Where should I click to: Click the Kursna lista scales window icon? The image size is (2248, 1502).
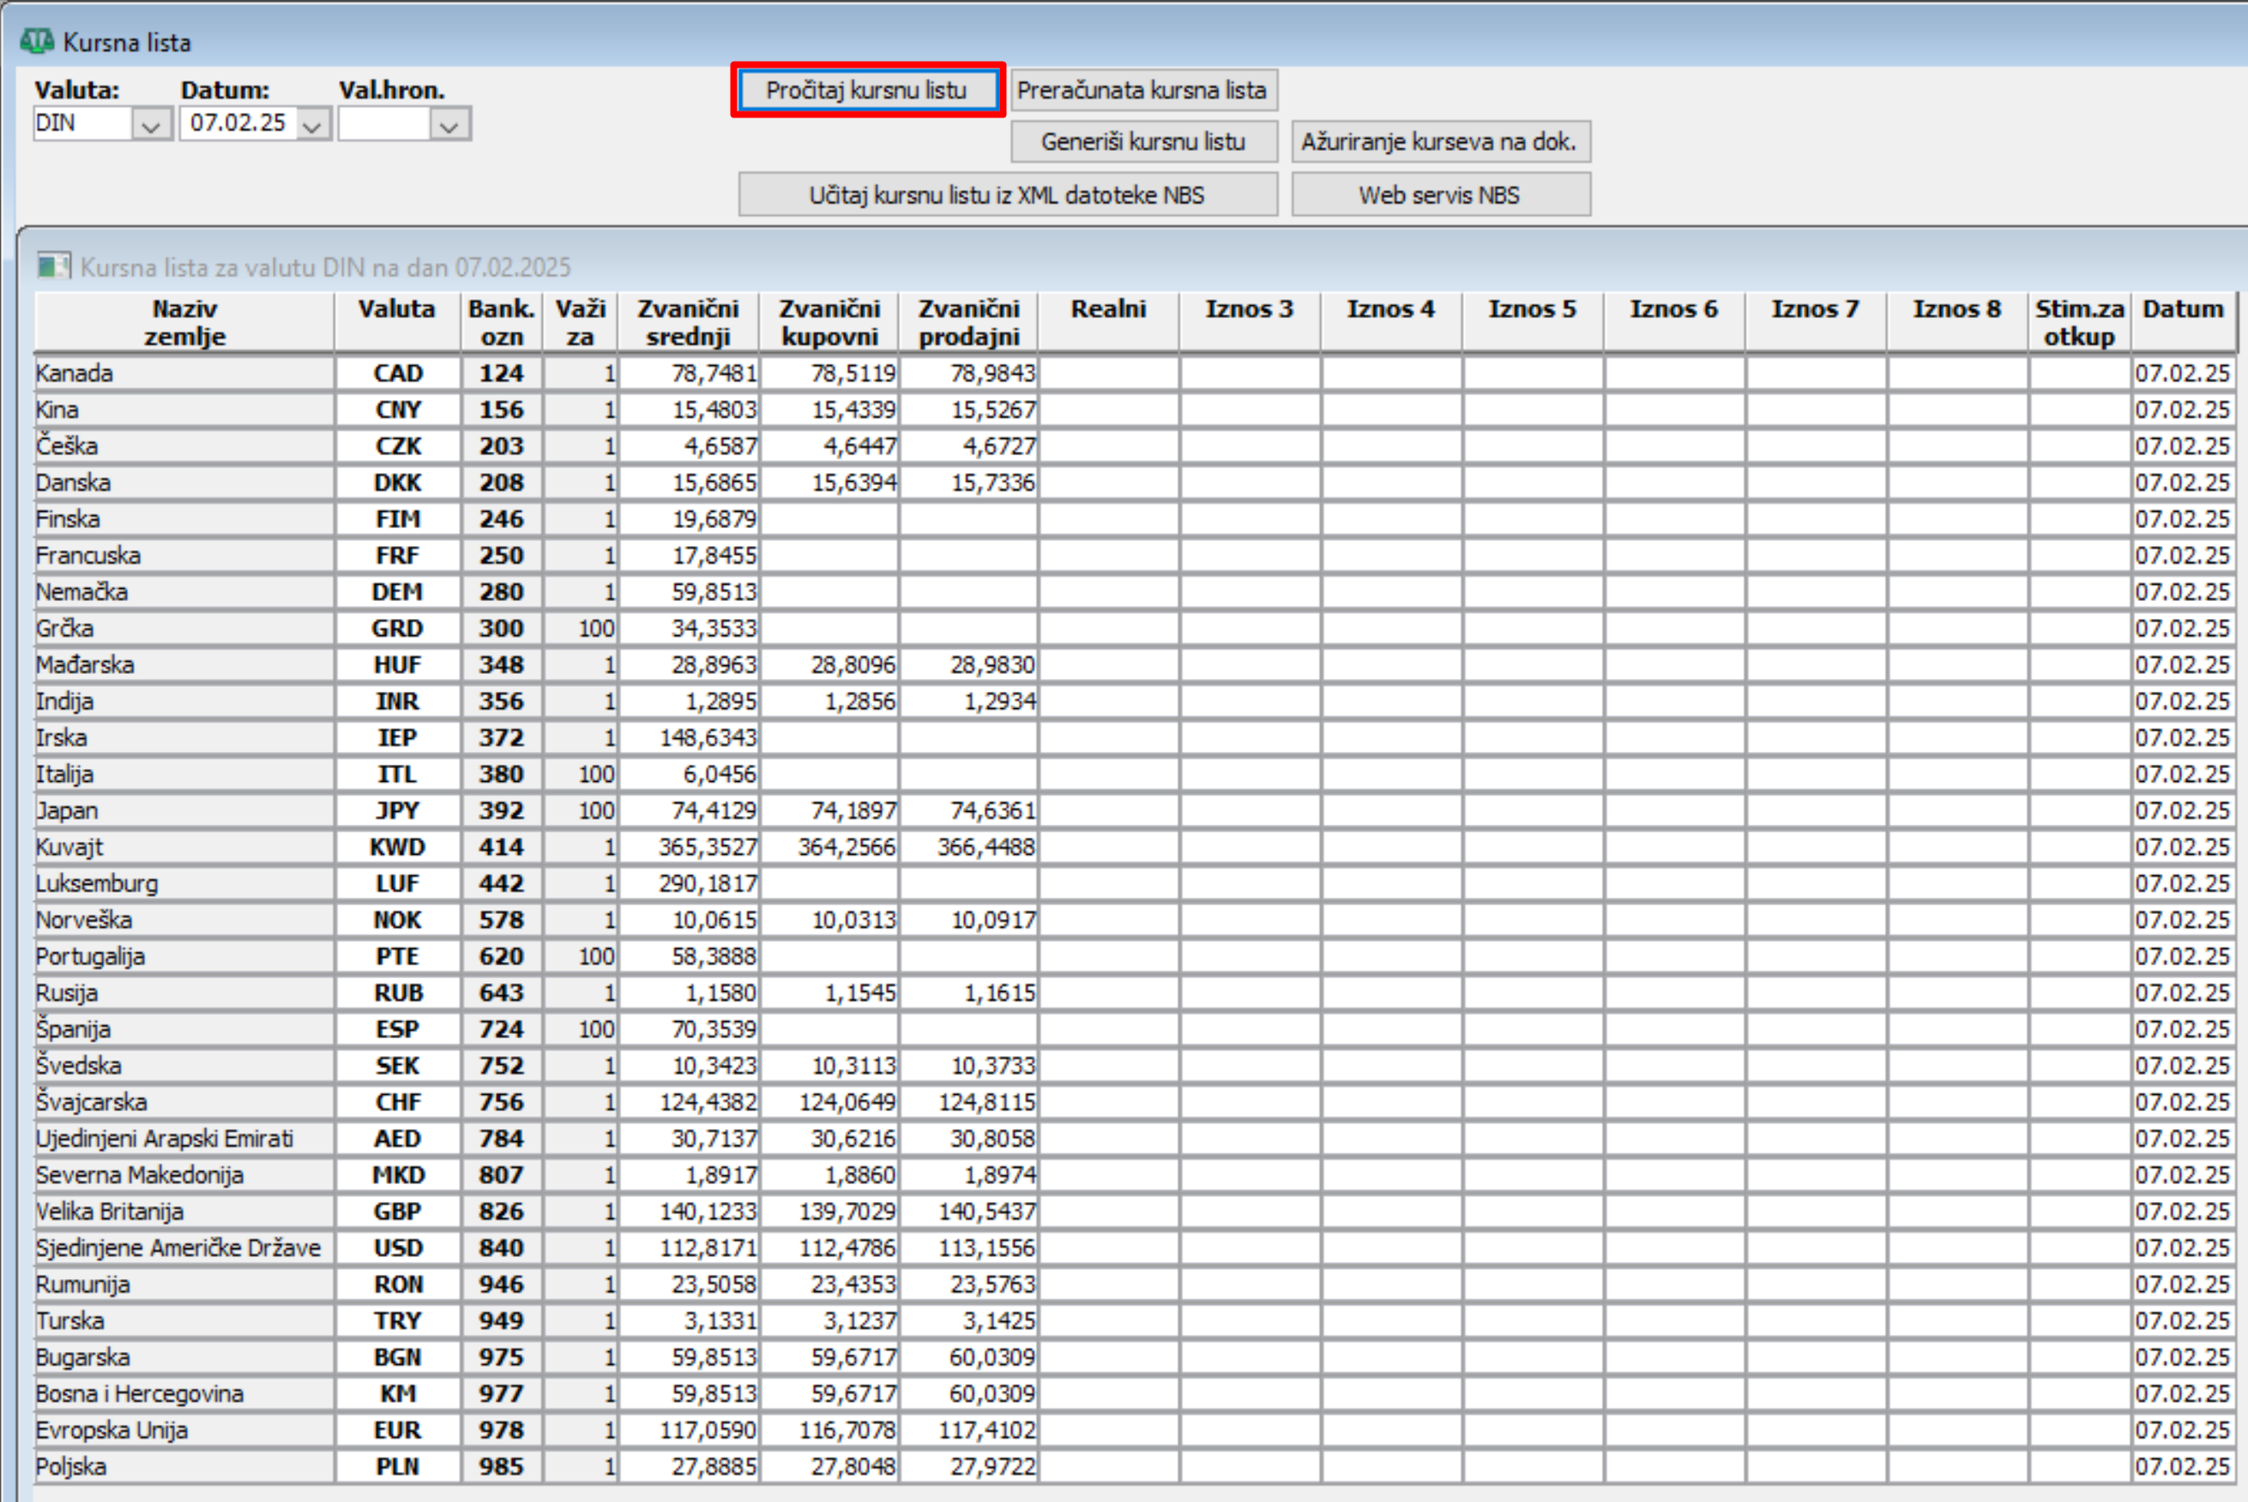pyautogui.click(x=36, y=41)
